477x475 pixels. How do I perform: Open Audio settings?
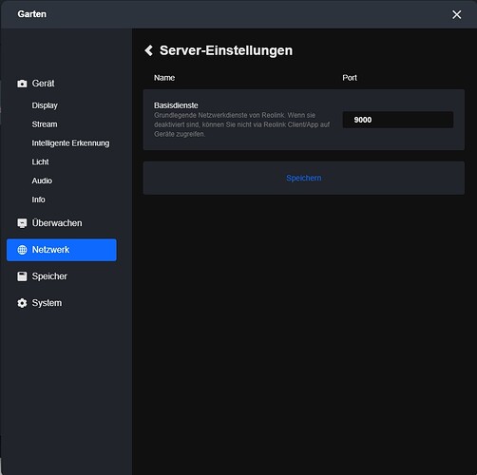[42, 180]
